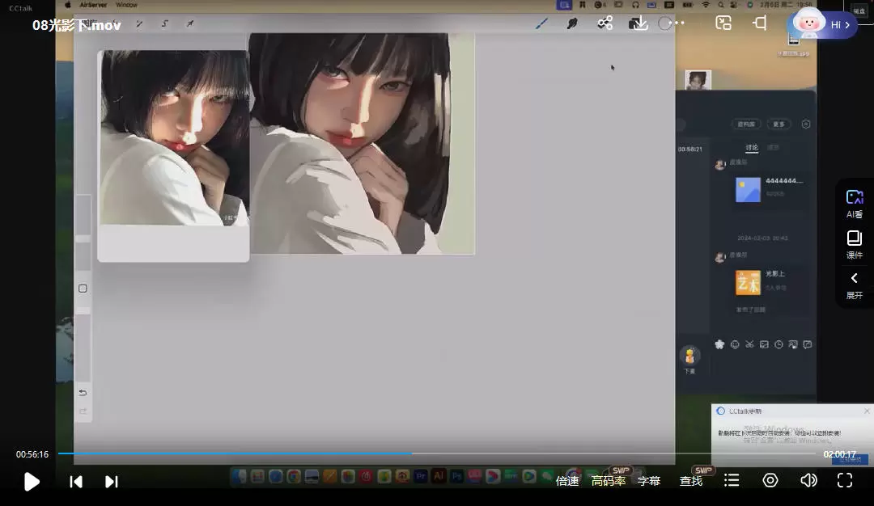Click the 00:56:16 current time

(x=32, y=454)
